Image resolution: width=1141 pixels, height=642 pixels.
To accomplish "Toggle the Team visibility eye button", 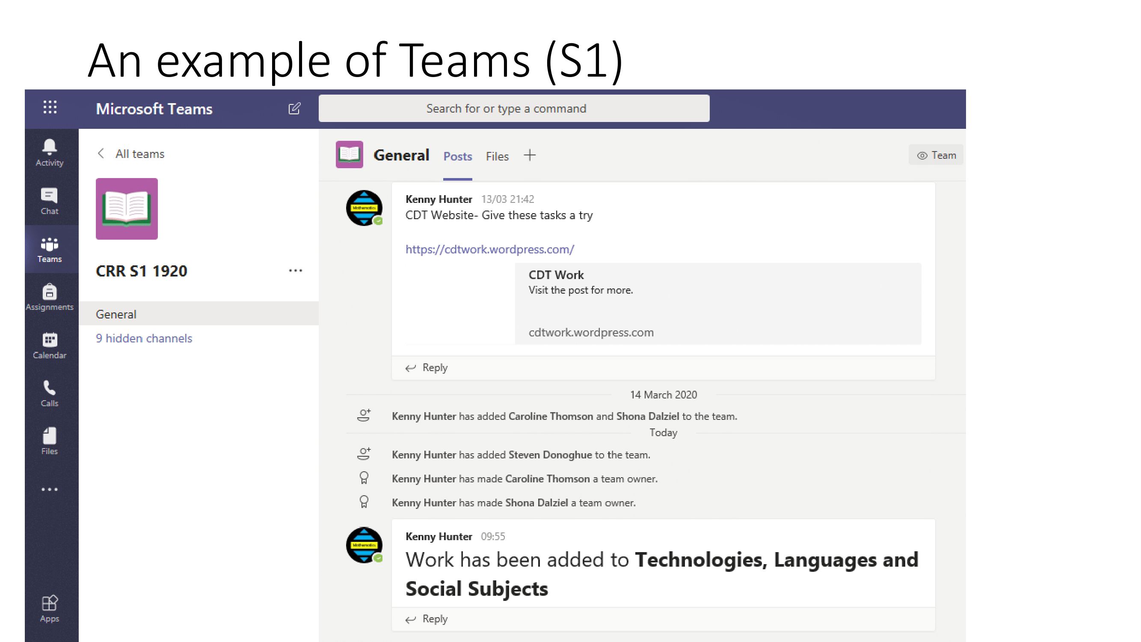I will coord(936,155).
